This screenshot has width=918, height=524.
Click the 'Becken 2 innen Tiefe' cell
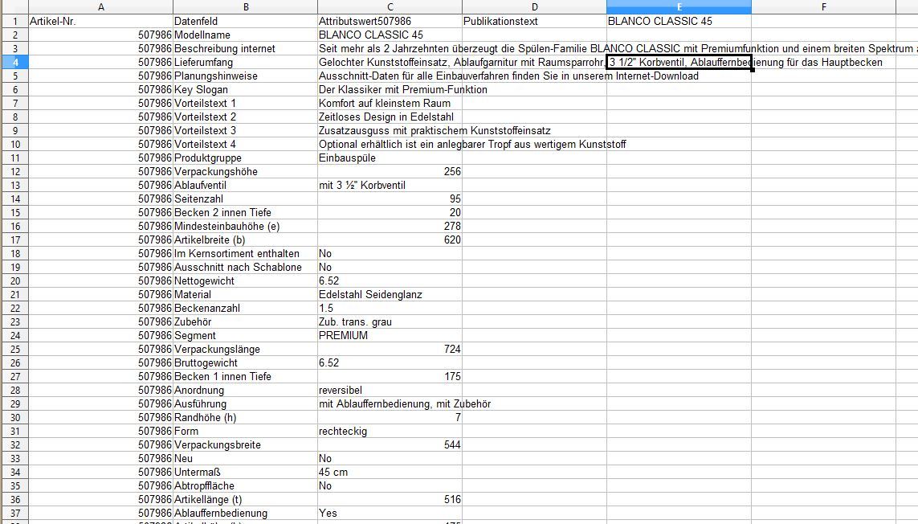[245, 213]
